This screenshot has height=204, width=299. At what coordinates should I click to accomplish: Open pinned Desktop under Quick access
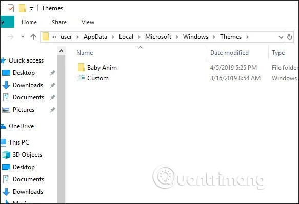24,73
